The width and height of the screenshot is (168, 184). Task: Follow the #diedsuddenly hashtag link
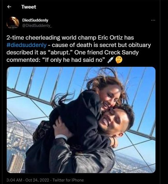click(x=26, y=45)
